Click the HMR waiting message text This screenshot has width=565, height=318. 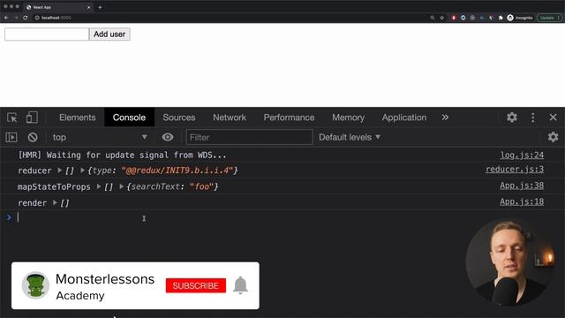coord(122,155)
